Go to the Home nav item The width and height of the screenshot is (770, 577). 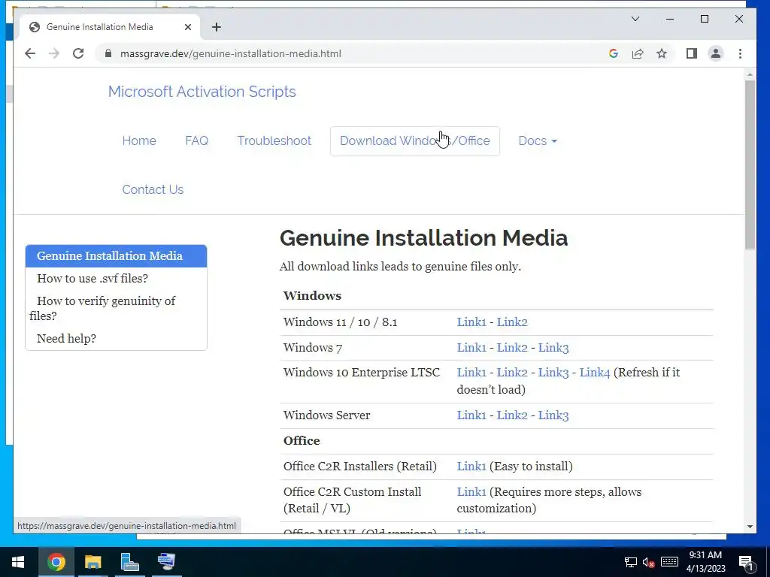[x=139, y=140]
